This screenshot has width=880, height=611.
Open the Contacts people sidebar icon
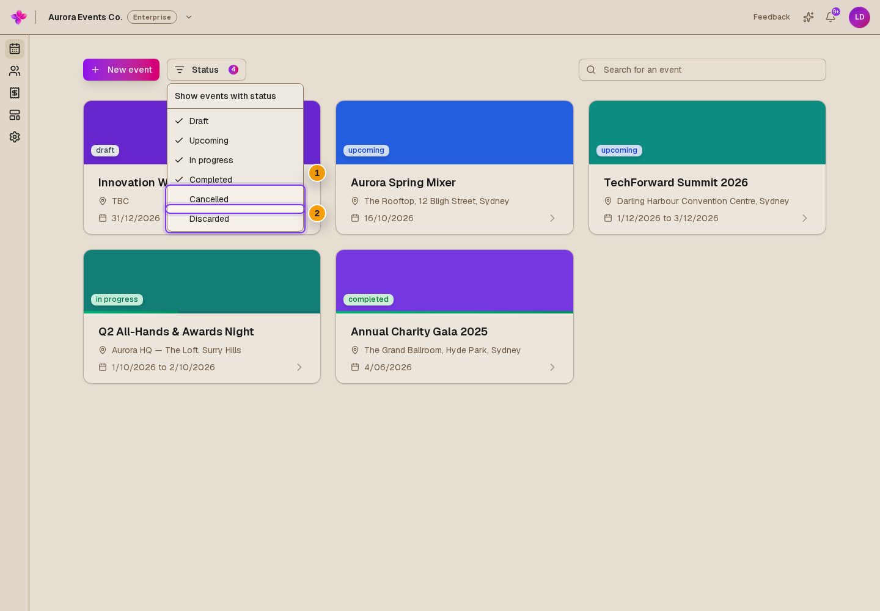[x=15, y=71]
